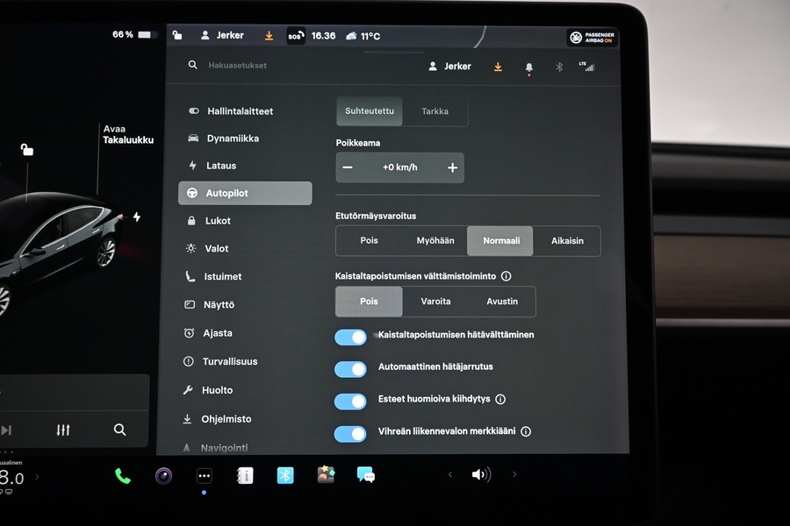The height and width of the screenshot is (526, 790).
Task: Open the three-dot app launcher
Action: tap(204, 476)
